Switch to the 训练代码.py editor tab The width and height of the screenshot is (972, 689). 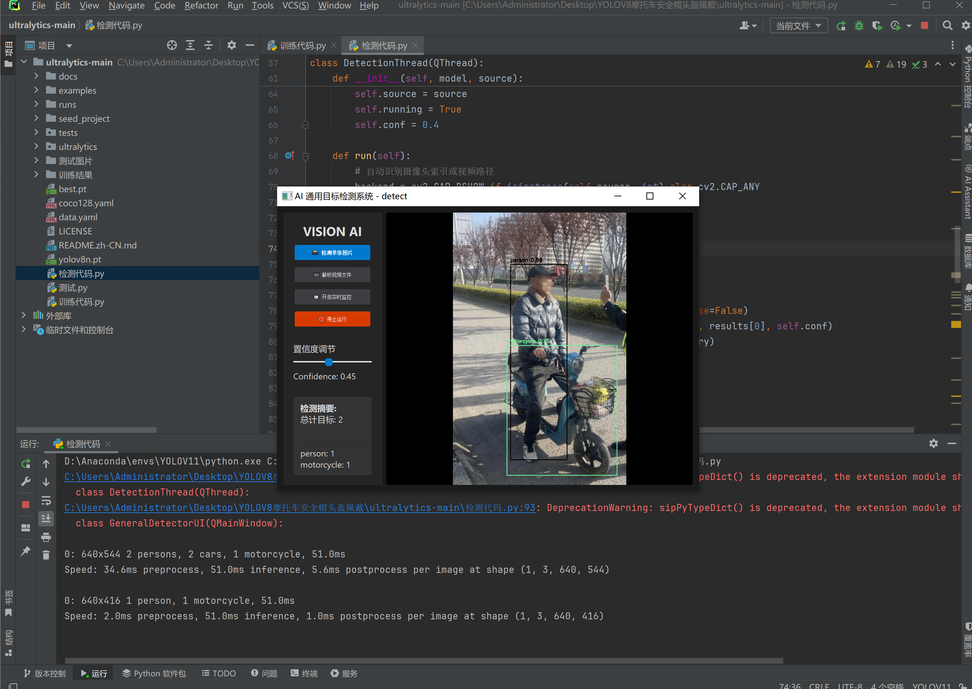[303, 46]
